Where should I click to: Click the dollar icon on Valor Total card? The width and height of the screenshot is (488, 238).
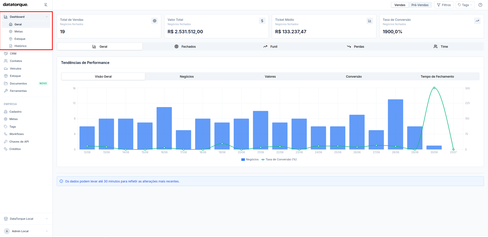point(262,21)
